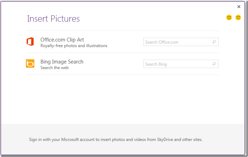Focus the Search Bing text field
This screenshot has height=157, width=248.
pos(177,64)
